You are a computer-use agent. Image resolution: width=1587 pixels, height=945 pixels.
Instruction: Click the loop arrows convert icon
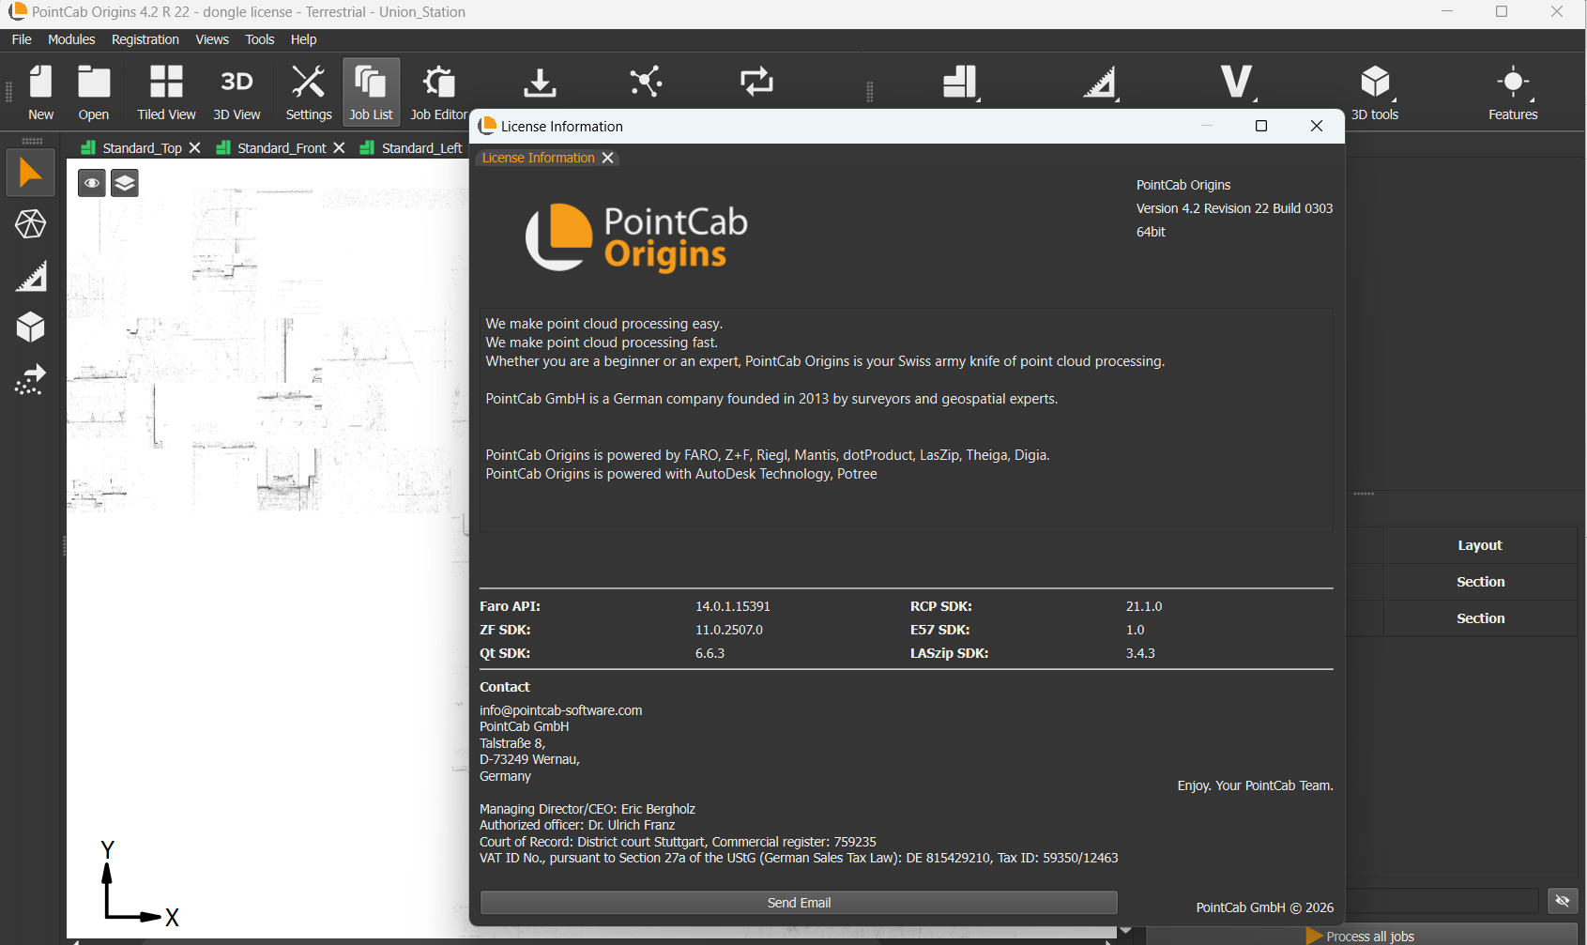click(756, 82)
